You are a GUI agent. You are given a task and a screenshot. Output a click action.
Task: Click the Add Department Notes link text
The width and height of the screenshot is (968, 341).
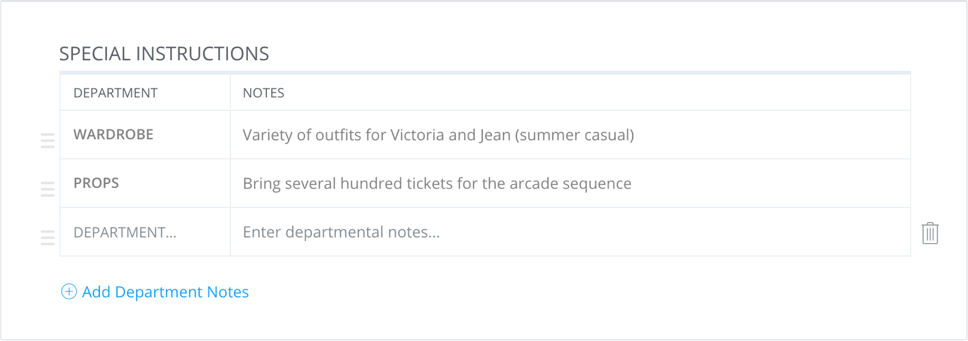point(165,292)
